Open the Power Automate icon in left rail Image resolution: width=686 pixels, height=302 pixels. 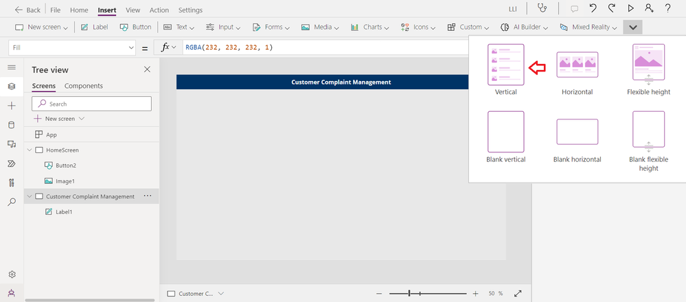(12, 163)
